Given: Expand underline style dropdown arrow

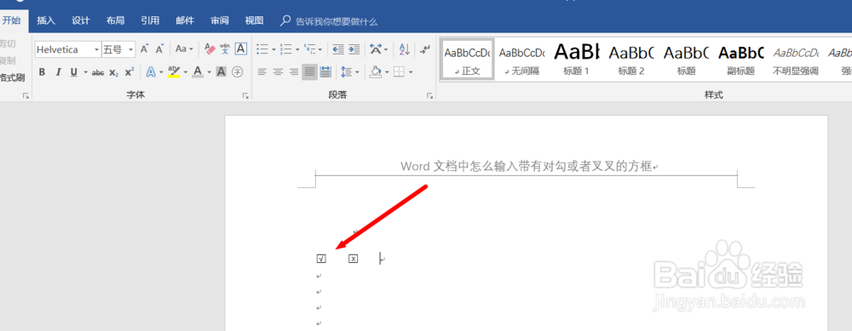Looking at the screenshot, I should click(85, 72).
